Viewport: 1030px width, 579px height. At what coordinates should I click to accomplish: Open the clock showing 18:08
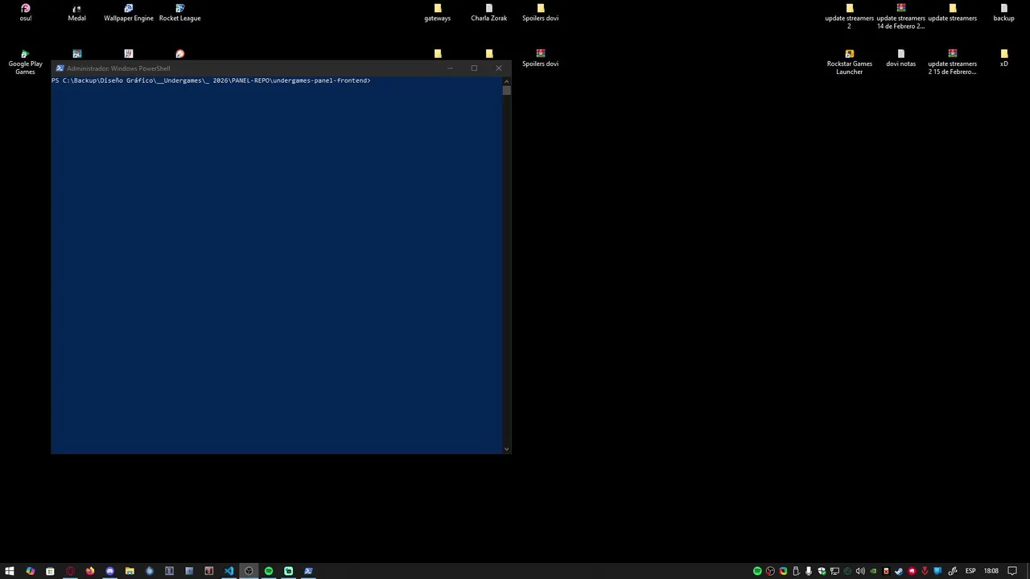991,571
